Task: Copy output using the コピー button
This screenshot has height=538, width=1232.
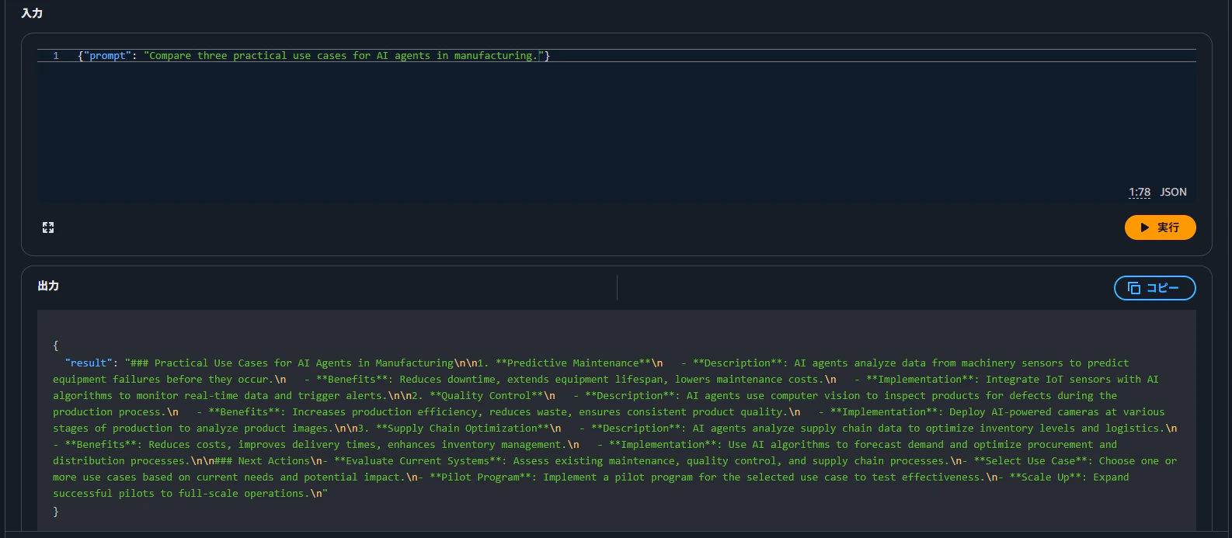Action: [x=1154, y=288]
